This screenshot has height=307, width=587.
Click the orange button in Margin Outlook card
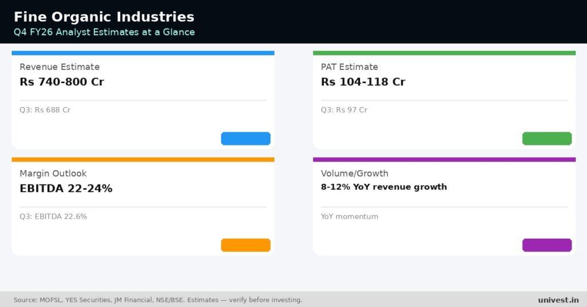coord(245,245)
